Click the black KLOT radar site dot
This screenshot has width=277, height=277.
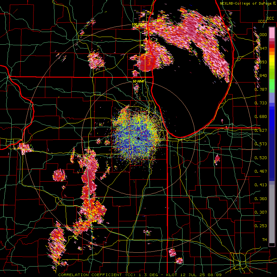(138, 138)
